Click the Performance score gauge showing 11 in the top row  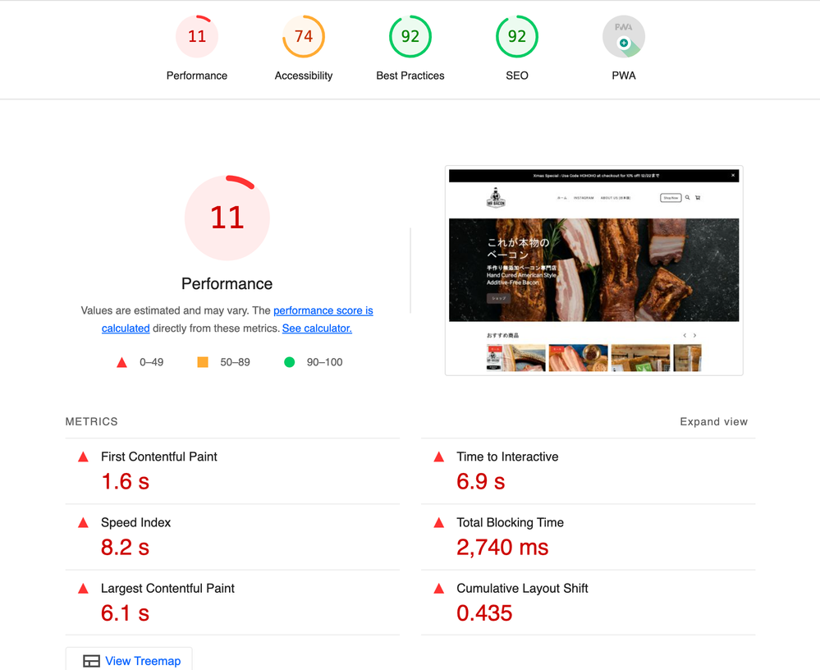click(197, 37)
